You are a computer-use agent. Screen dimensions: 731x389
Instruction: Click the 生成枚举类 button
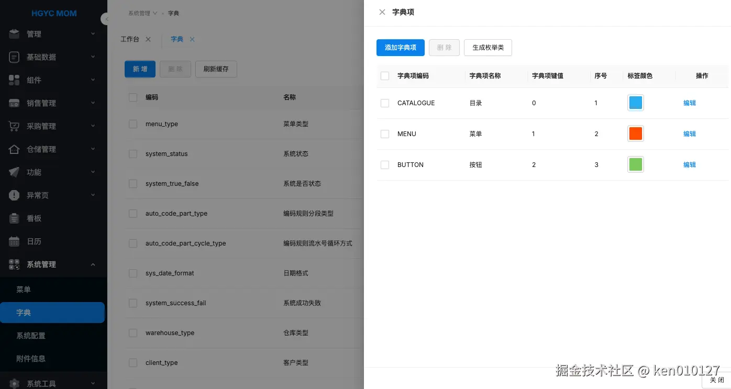488,48
